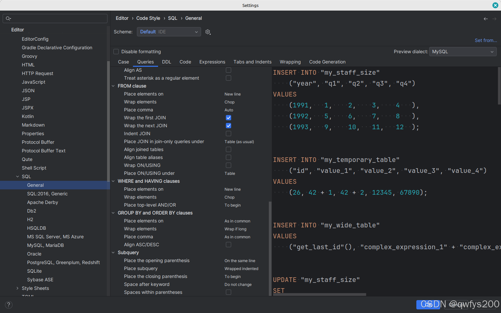Open the Code Generation tab
Viewport: 501px width, 313px height.
point(327,62)
